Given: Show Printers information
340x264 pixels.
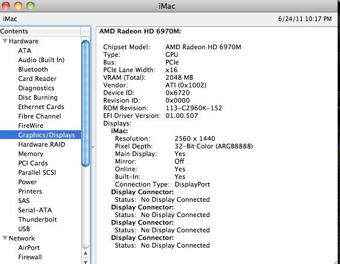Looking at the screenshot, I should tap(30, 191).
